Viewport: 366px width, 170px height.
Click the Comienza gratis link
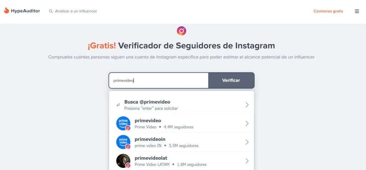tap(328, 11)
